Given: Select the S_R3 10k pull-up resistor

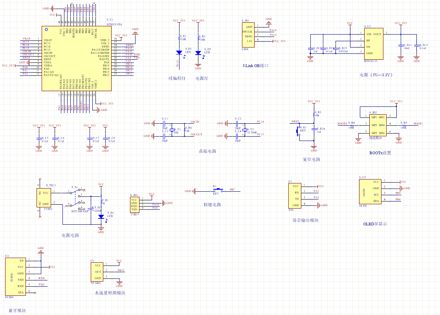Looking at the screenshot, I should tap(313, 114).
